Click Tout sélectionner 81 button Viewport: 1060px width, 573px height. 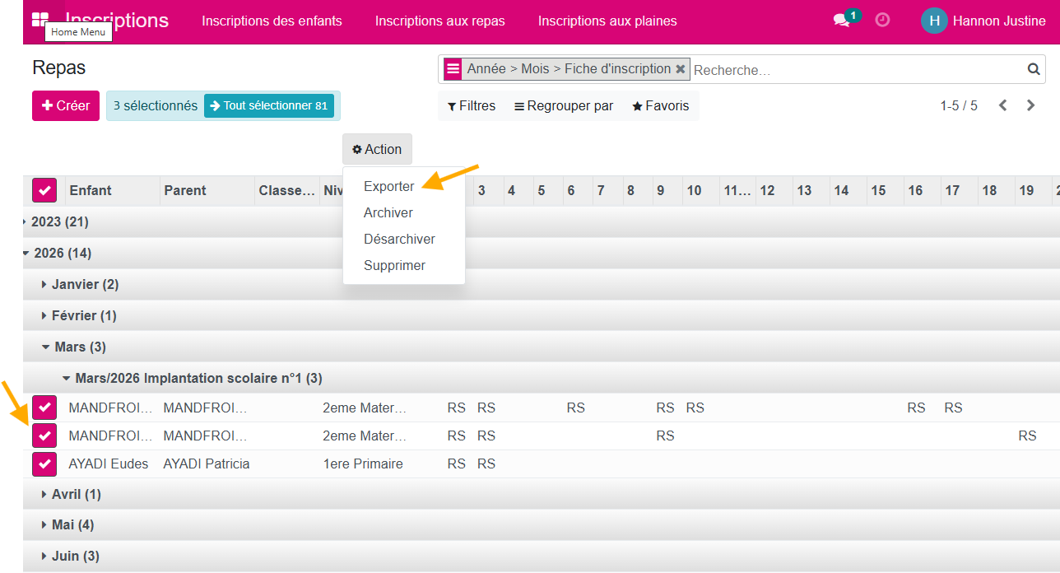[268, 105]
